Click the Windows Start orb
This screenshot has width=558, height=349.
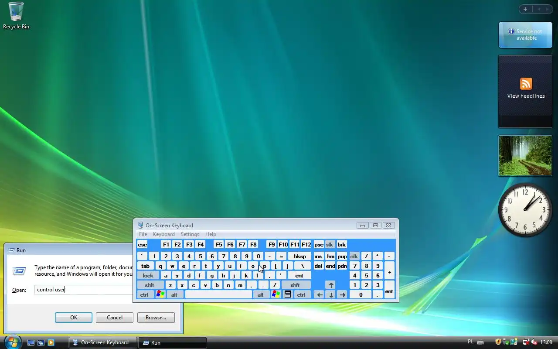(x=13, y=342)
